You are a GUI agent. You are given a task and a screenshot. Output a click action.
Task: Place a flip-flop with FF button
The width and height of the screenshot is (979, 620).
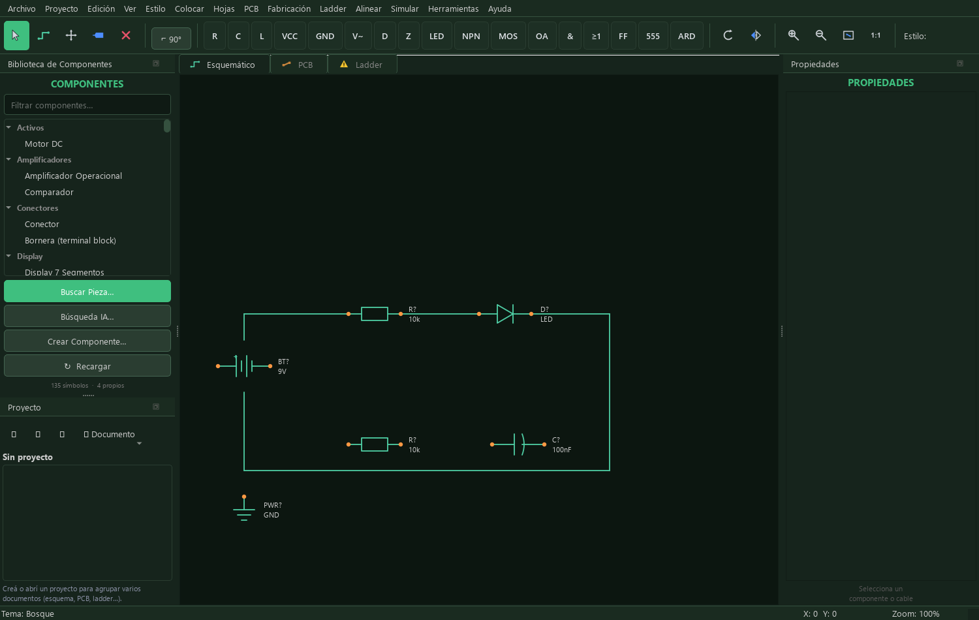coord(623,36)
